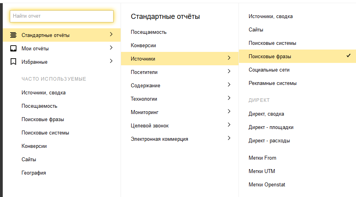Choose the Метки UTM report
Image resolution: width=356 pixels, height=197 pixels.
click(262, 171)
